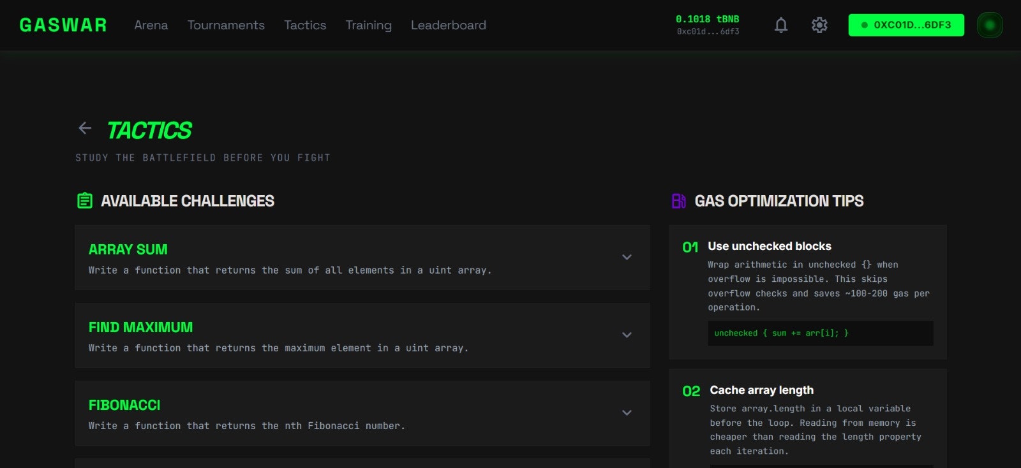This screenshot has width=1021, height=468.
Task: Click the 0.1018 tBNB balance
Action: click(x=707, y=19)
